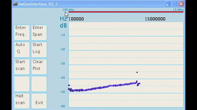Click the 15 MHz range label
The image size is (197, 110).
[178, 9]
